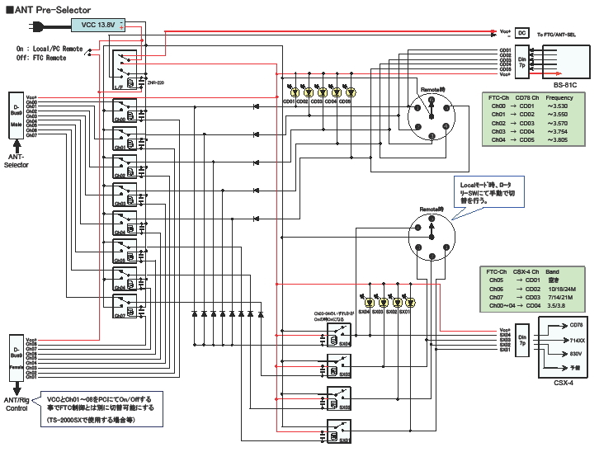Click the CSX-4 unit block

pyautogui.click(x=563, y=347)
